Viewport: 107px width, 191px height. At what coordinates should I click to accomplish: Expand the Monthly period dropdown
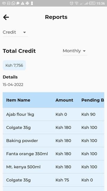[x=75, y=51]
